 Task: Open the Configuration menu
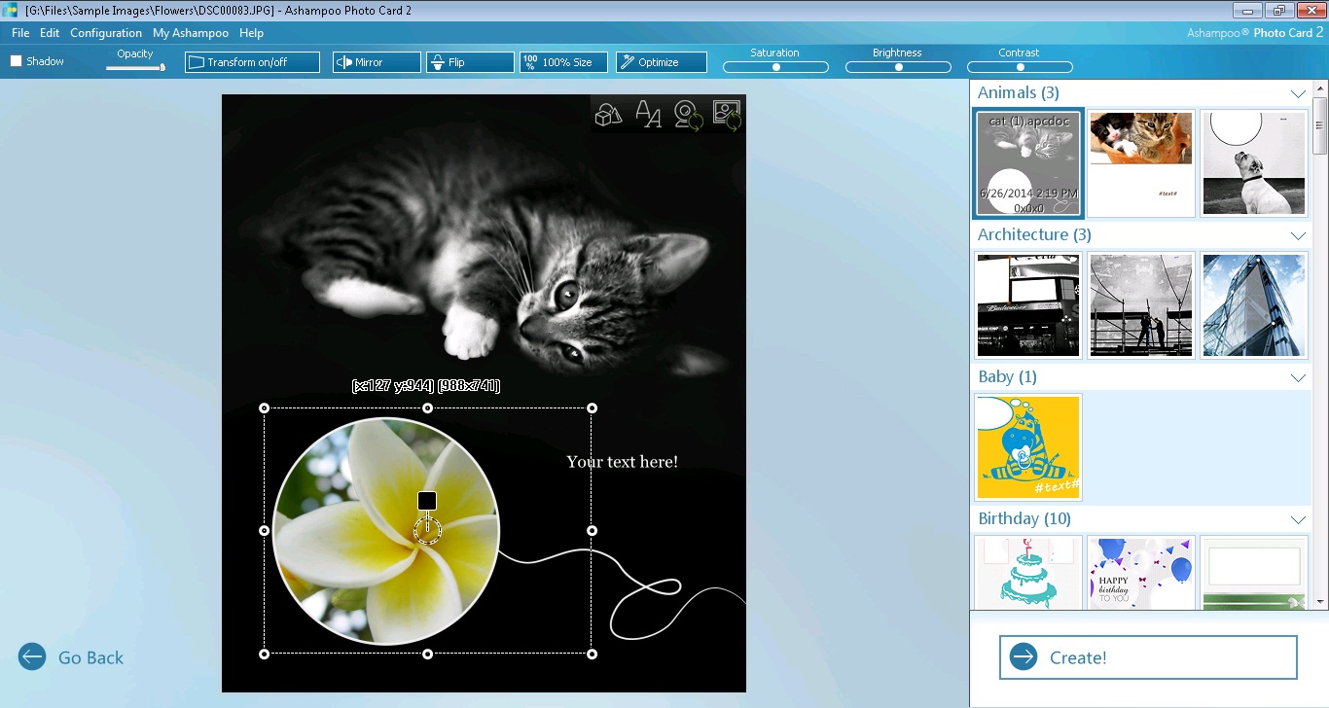[106, 33]
